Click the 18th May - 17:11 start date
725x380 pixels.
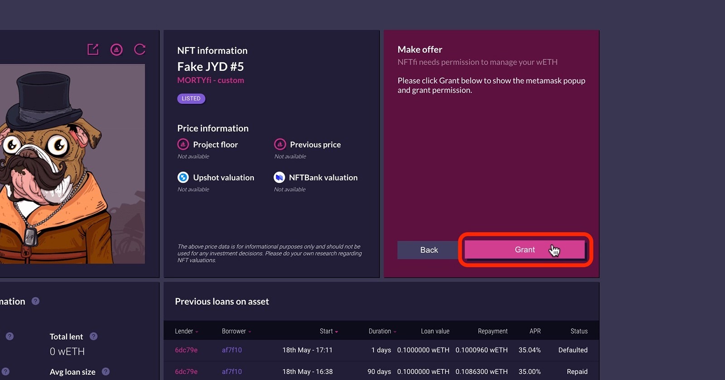(x=308, y=350)
